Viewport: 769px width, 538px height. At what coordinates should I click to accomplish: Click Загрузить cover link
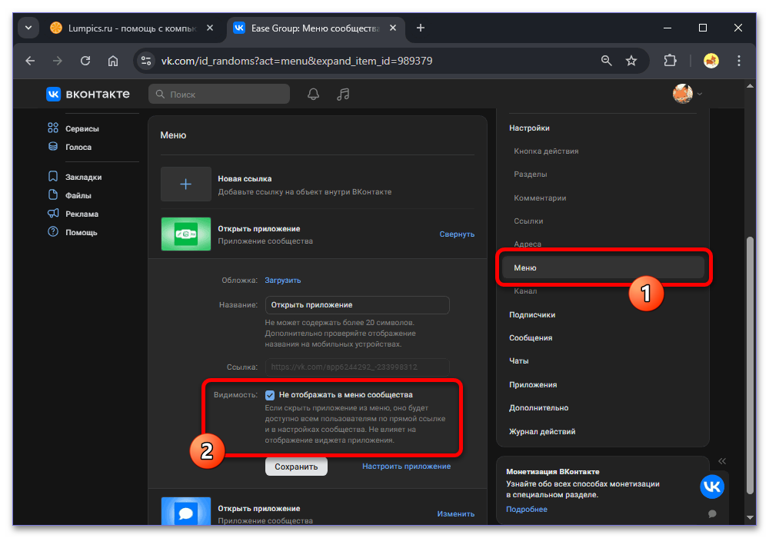click(282, 281)
